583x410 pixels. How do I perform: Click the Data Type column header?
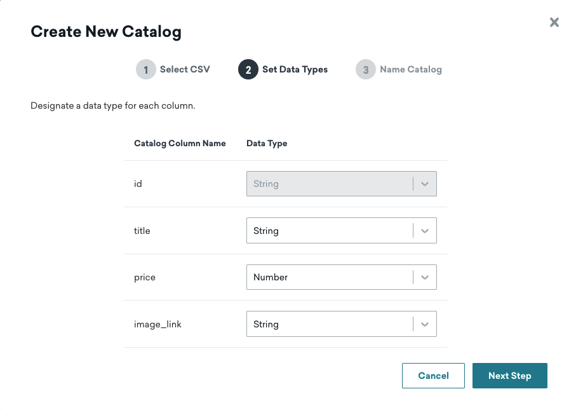(x=267, y=144)
